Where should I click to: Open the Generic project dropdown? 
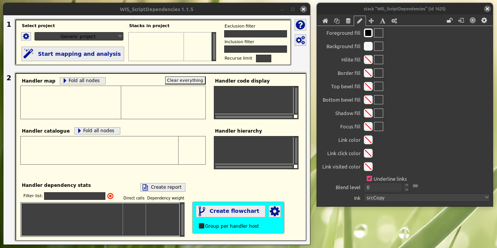tap(79, 36)
